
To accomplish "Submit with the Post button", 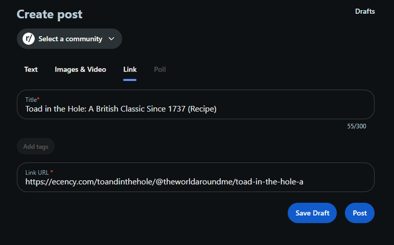I will (x=360, y=213).
